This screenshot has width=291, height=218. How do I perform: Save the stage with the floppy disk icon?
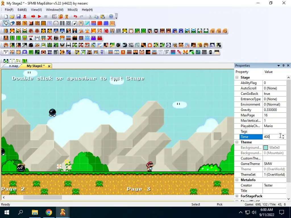coord(18,16)
